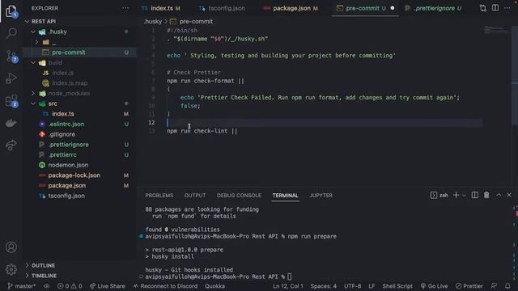Collapse the .husky folder

coord(33,32)
